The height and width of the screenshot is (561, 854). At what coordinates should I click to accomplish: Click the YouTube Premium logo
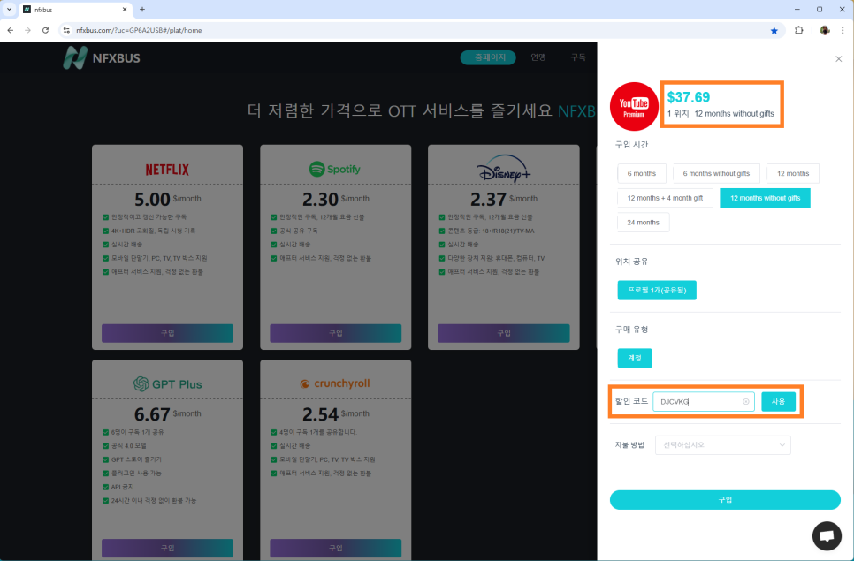[x=634, y=107]
